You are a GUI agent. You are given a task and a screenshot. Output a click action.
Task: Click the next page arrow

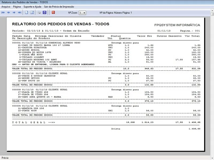pos(14,13)
